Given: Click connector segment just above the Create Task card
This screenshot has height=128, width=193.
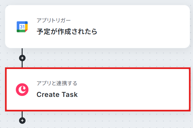Looking at the screenshot, I should pyautogui.click(x=22, y=64).
